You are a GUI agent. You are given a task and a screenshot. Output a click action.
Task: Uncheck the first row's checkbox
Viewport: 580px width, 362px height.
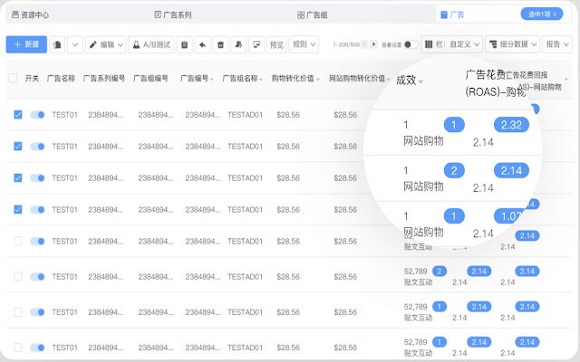(18, 115)
